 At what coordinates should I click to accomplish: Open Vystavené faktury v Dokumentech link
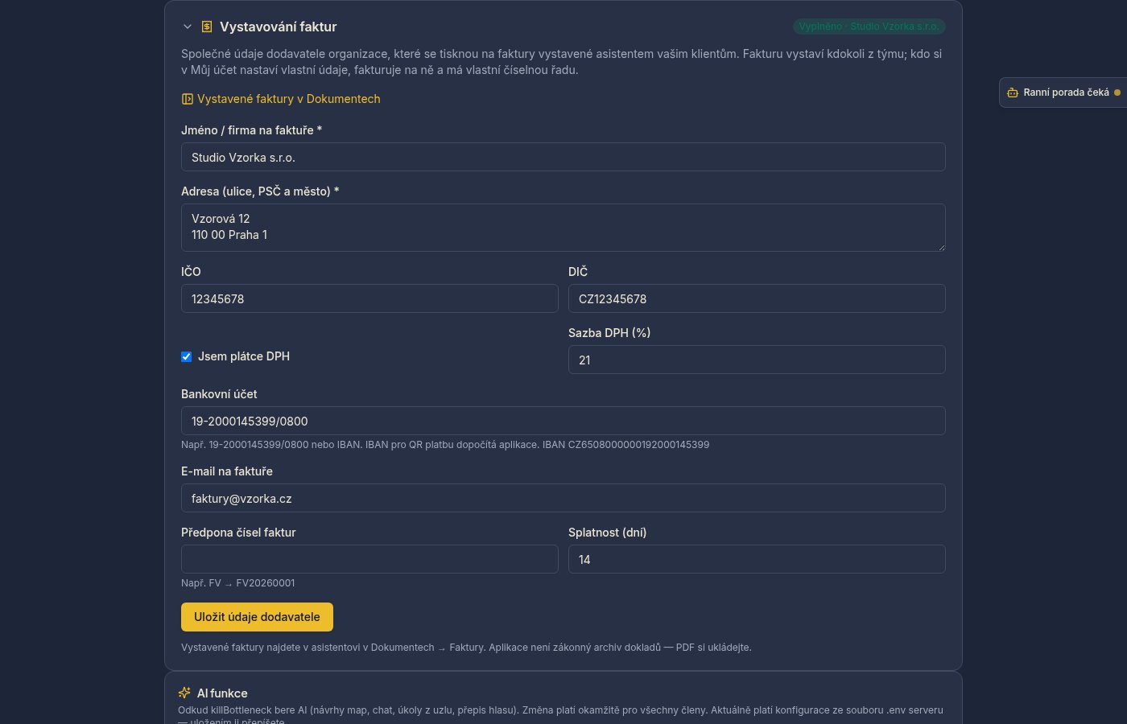281,99
